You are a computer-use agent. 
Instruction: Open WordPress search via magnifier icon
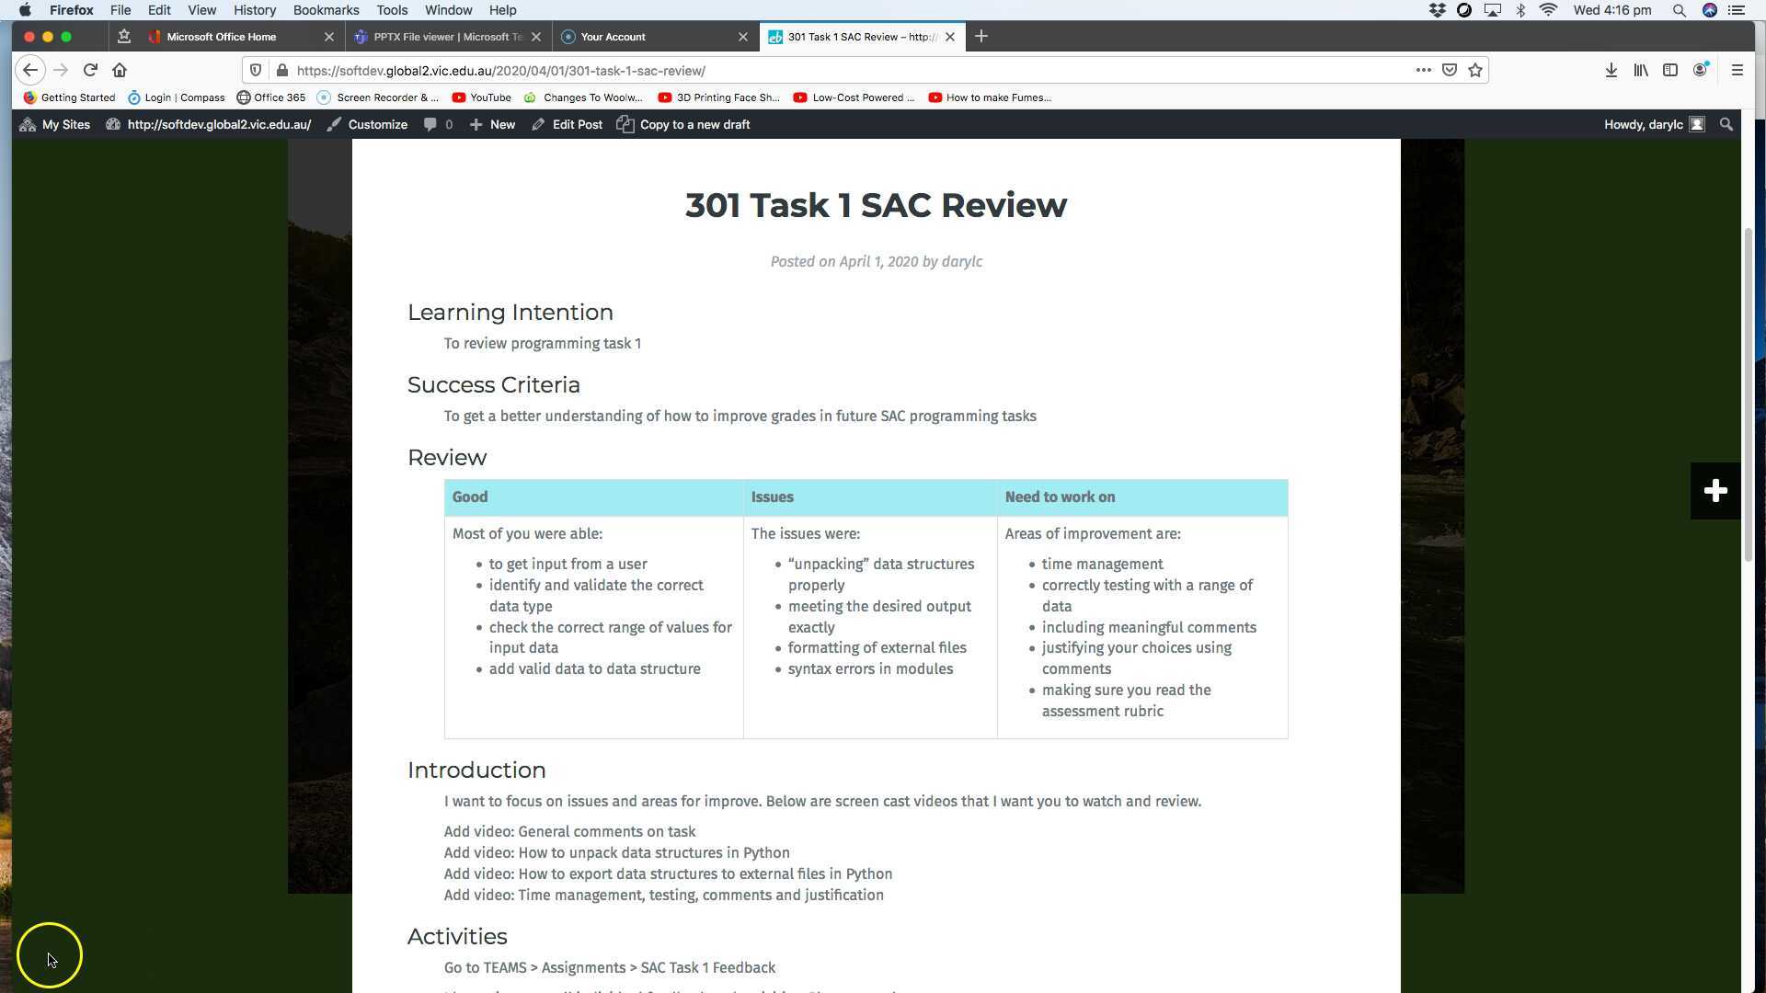pyautogui.click(x=1726, y=124)
